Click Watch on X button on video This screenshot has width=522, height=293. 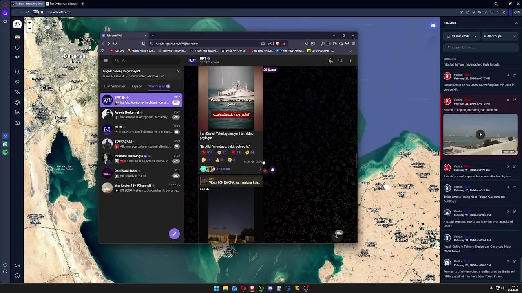click(x=509, y=152)
